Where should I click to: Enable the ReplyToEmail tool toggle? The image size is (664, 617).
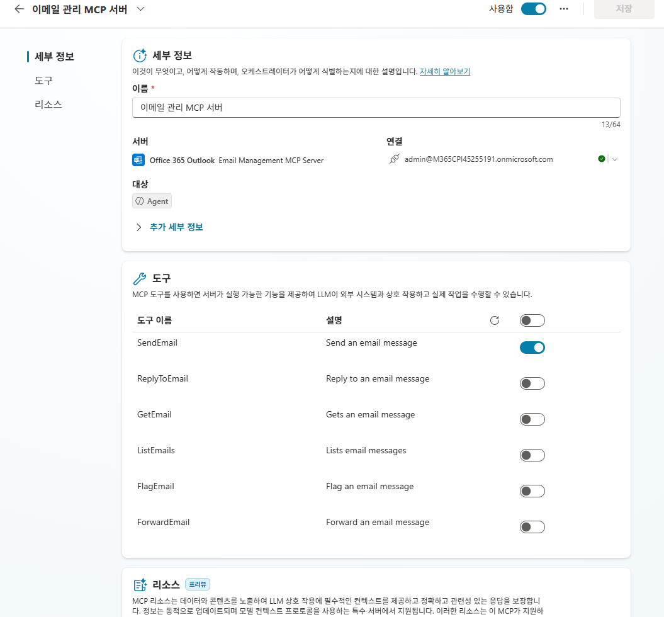pyautogui.click(x=532, y=383)
